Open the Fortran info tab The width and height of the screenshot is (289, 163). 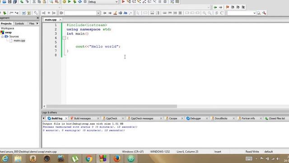click(x=248, y=118)
